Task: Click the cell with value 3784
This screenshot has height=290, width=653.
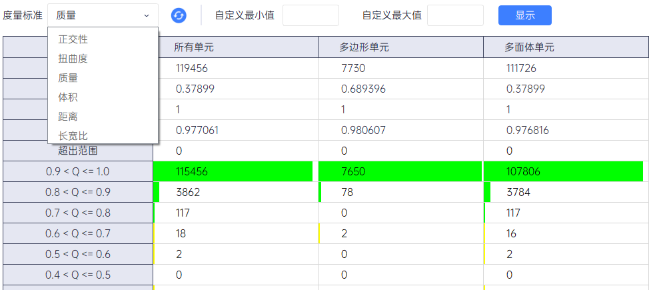Action: [567, 192]
